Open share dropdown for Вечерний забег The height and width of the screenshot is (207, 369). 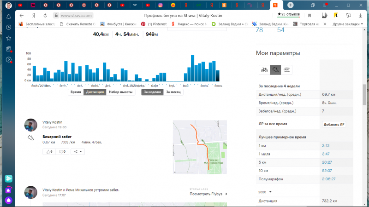(x=77, y=152)
